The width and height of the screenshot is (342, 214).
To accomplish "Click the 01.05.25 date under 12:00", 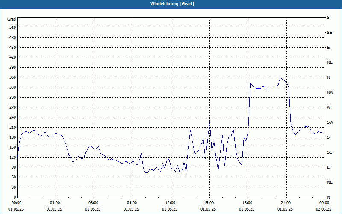I will point(170,209).
